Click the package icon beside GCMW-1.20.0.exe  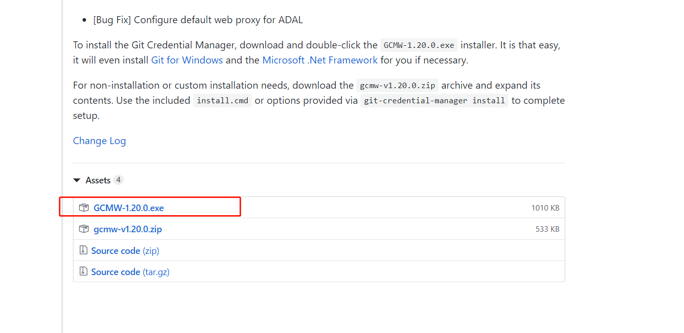84,208
